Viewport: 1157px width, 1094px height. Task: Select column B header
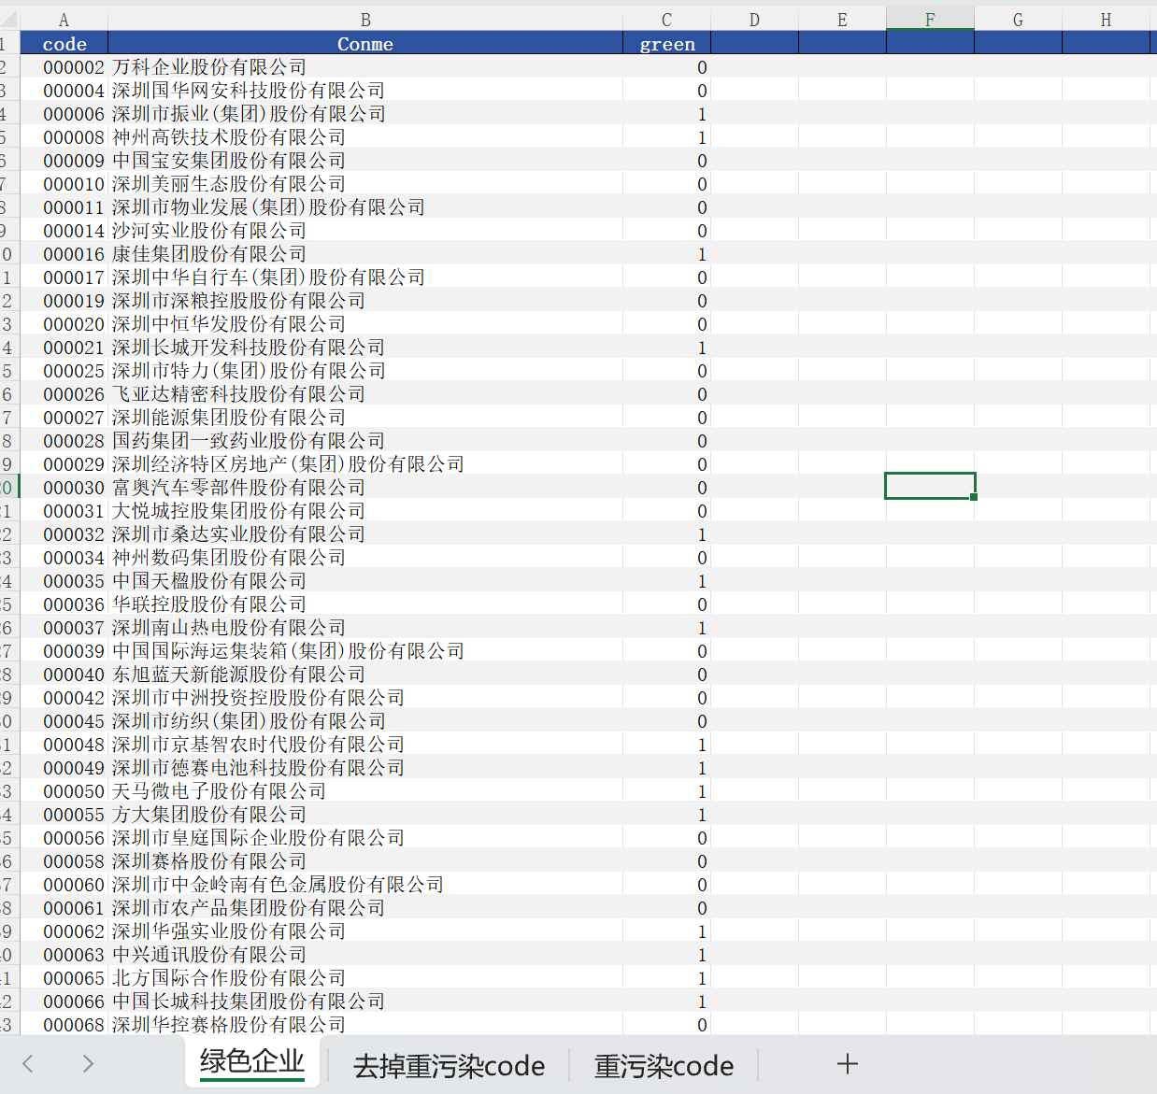pos(365,20)
